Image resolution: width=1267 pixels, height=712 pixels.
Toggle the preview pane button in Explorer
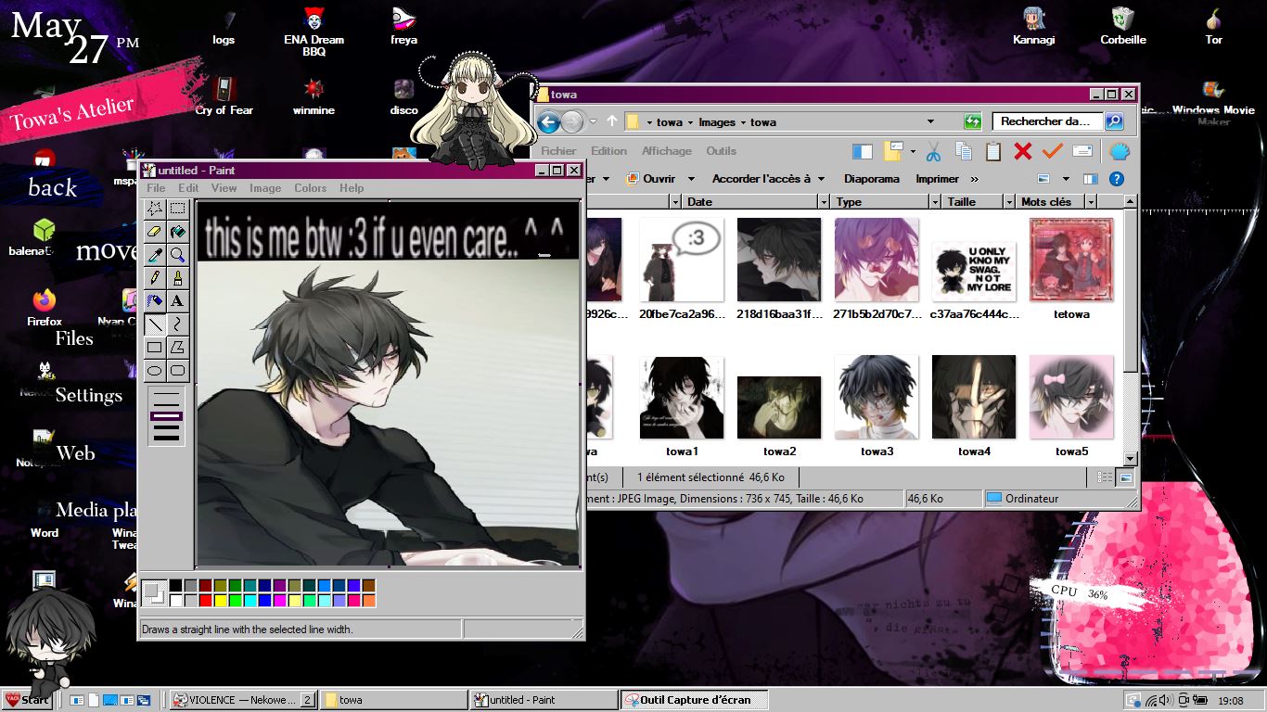(x=1091, y=179)
